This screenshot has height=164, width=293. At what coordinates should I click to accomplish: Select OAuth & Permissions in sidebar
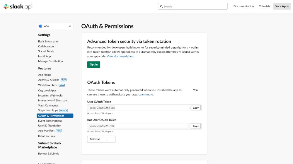pyautogui.click(x=55, y=116)
